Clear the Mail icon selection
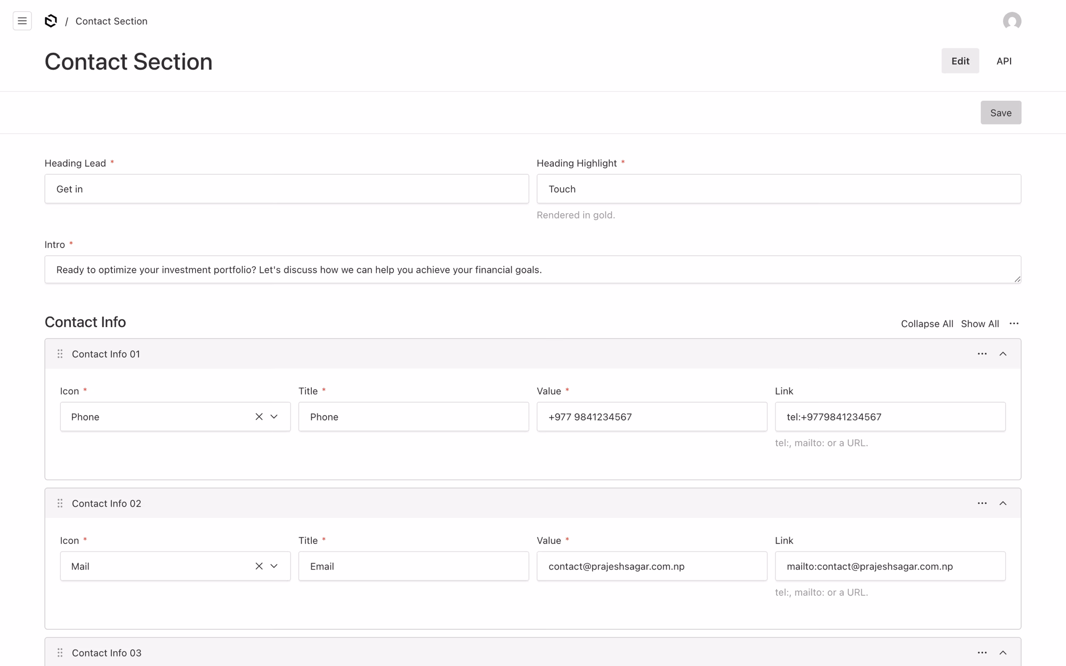1066x666 pixels. tap(259, 566)
